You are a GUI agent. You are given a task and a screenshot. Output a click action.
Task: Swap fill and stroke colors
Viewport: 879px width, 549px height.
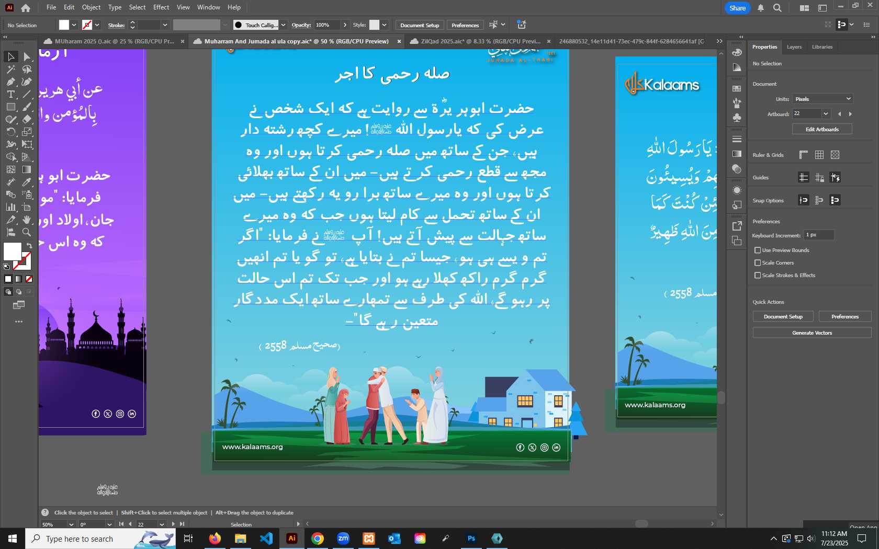29,245
